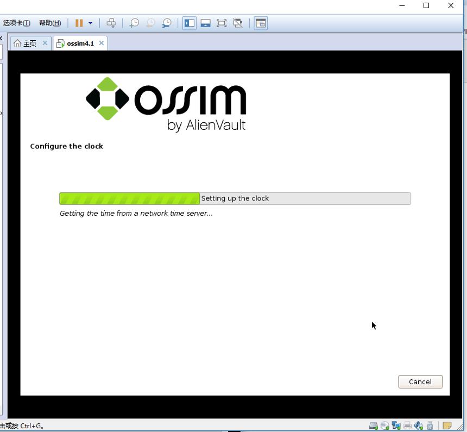Pause the virtual machine

[x=79, y=23]
